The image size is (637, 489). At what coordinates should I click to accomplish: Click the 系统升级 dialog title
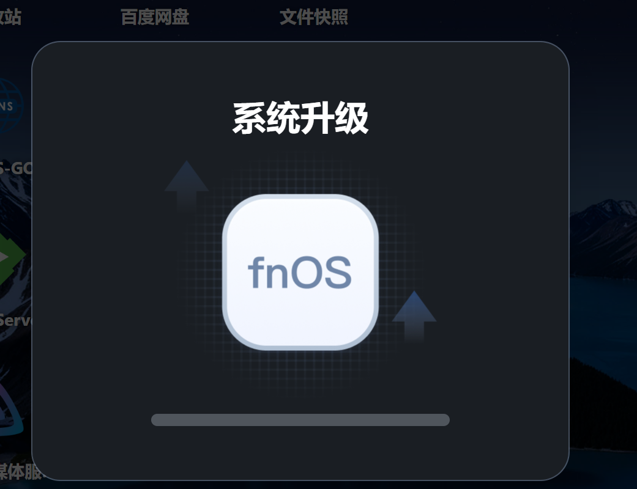(x=300, y=118)
